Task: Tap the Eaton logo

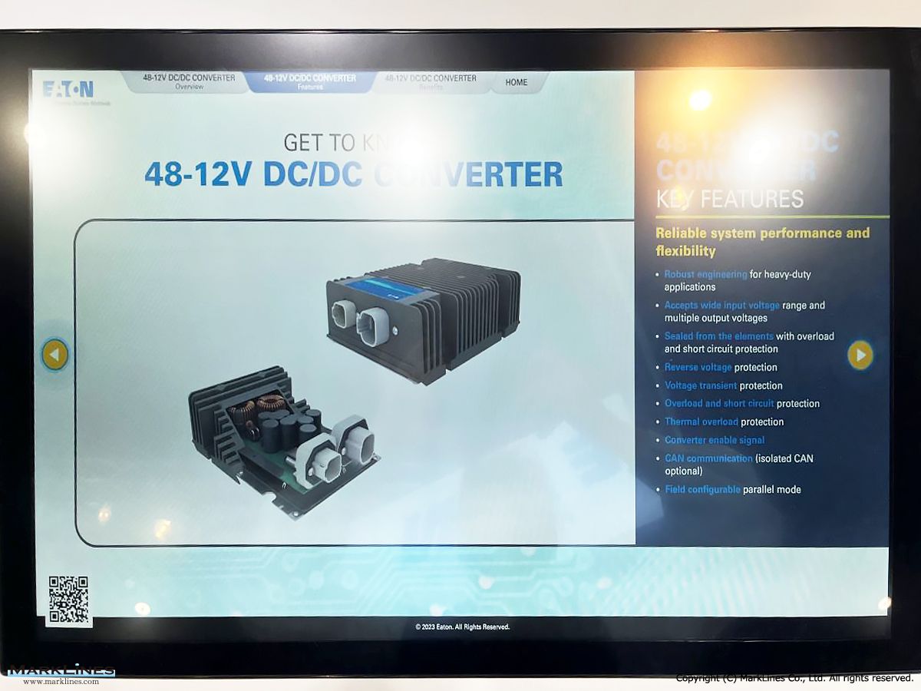Action: point(68,91)
